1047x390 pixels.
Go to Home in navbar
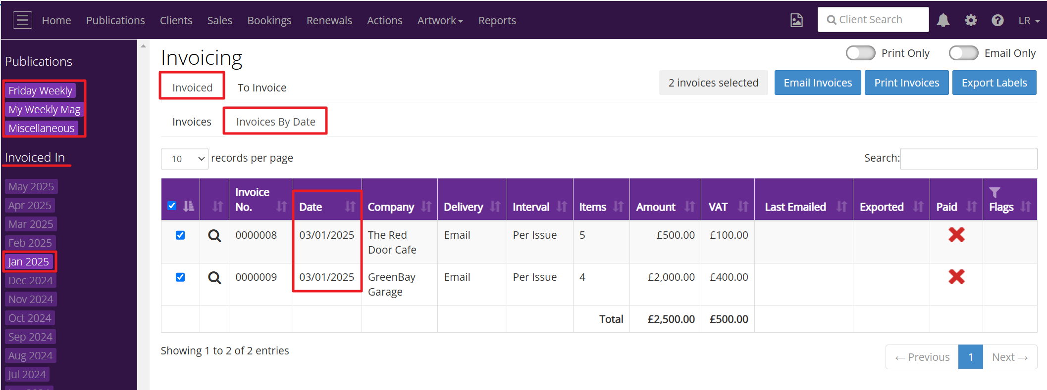point(56,20)
